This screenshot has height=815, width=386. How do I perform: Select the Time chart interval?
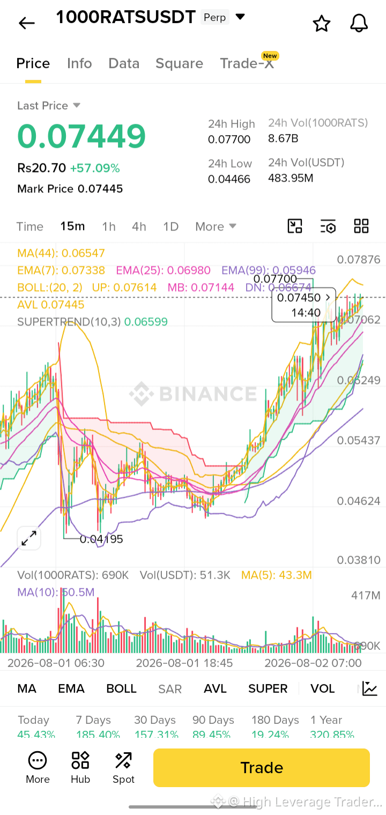pos(30,226)
